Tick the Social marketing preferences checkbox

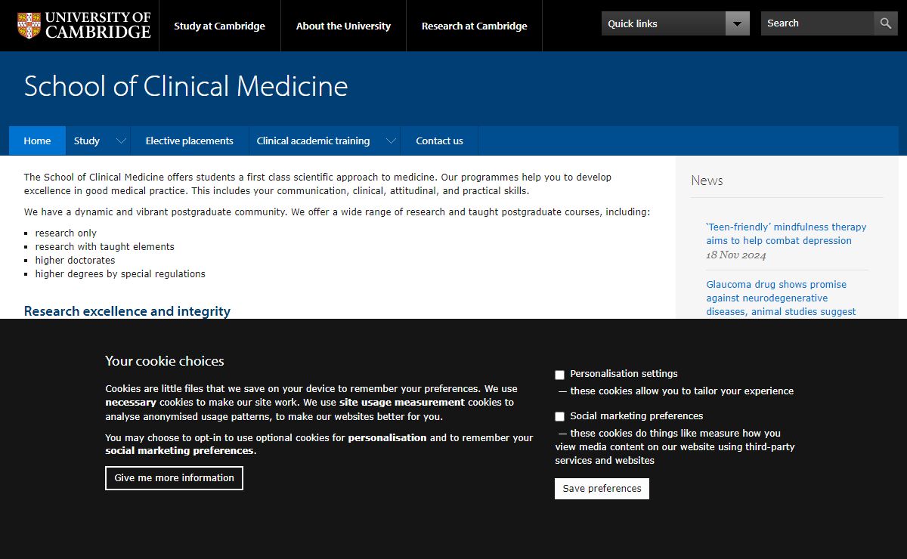coord(560,417)
